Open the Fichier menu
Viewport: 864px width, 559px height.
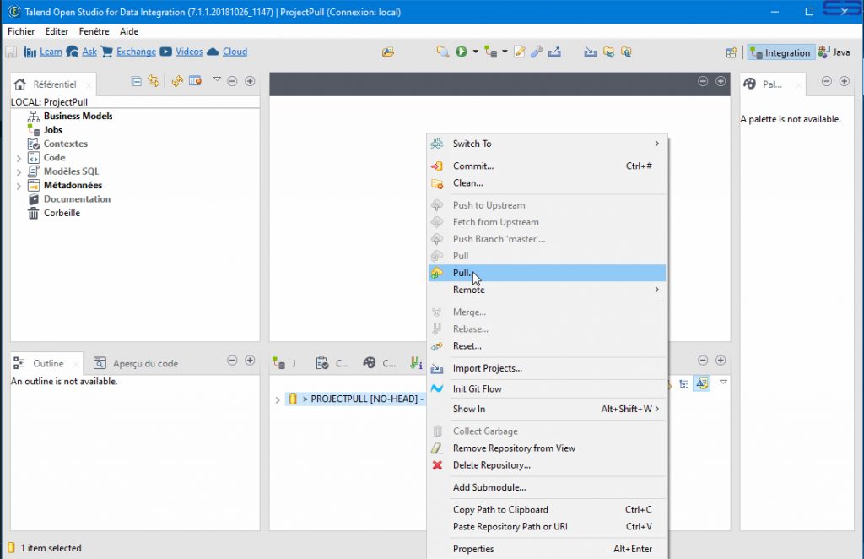(x=21, y=31)
